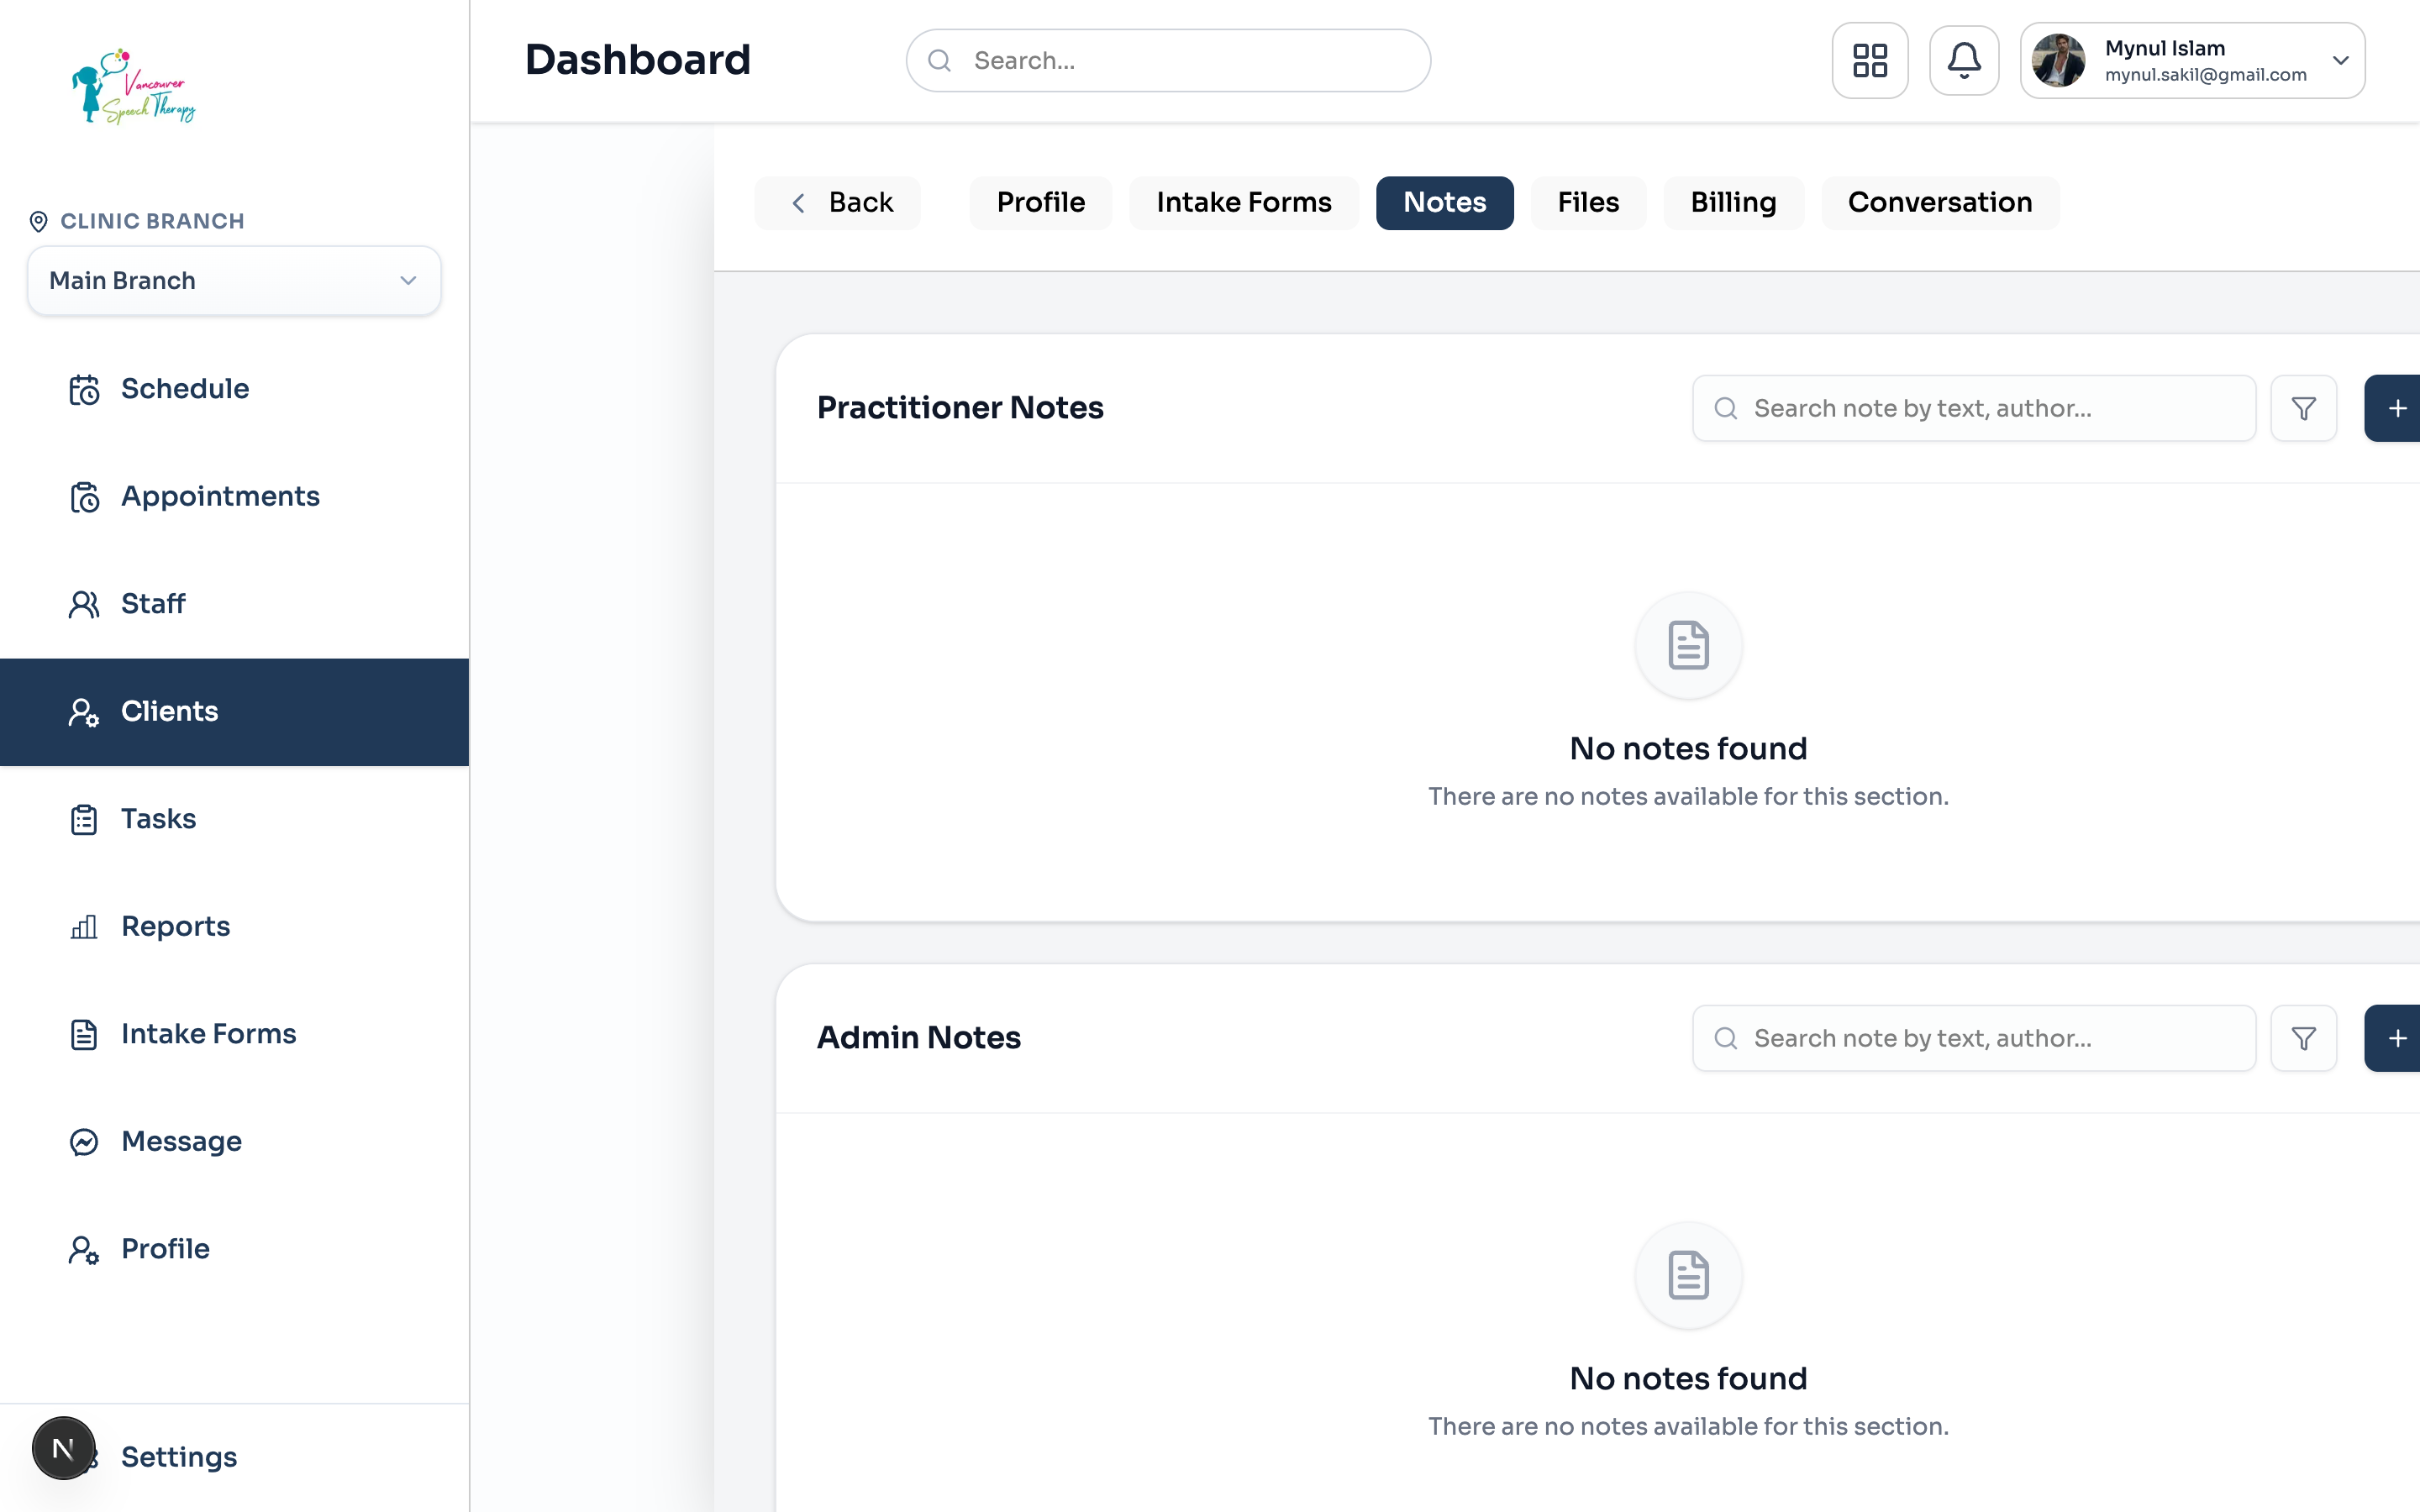Viewport: 2420px width, 1512px height.
Task: Click the Admin Notes heading
Action: click(x=918, y=1038)
